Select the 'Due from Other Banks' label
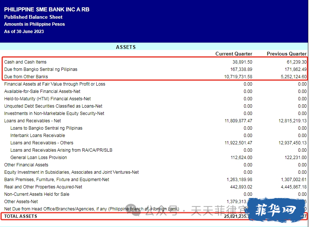The height and width of the screenshot is (227, 309). click(26, 77)
